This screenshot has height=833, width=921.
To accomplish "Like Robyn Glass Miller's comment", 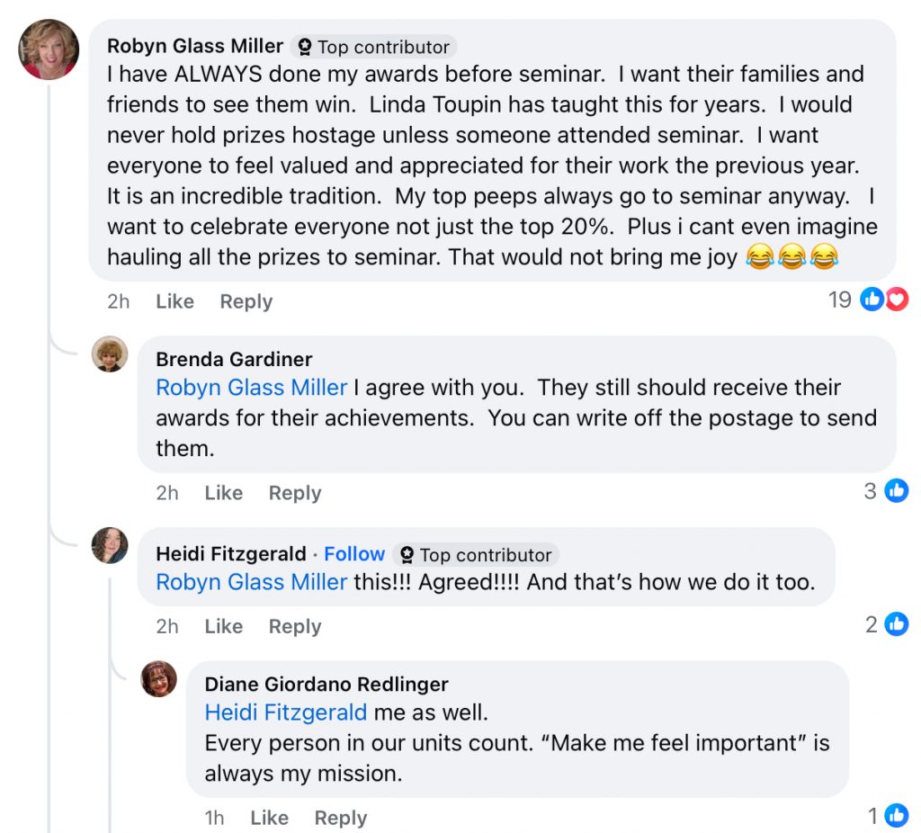I will pyautogui.click(x=174, y=301).
